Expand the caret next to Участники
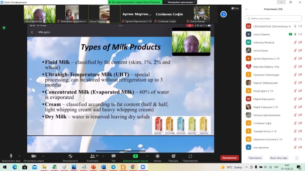Screen dimensions: 305x171 tap(103, 156)
